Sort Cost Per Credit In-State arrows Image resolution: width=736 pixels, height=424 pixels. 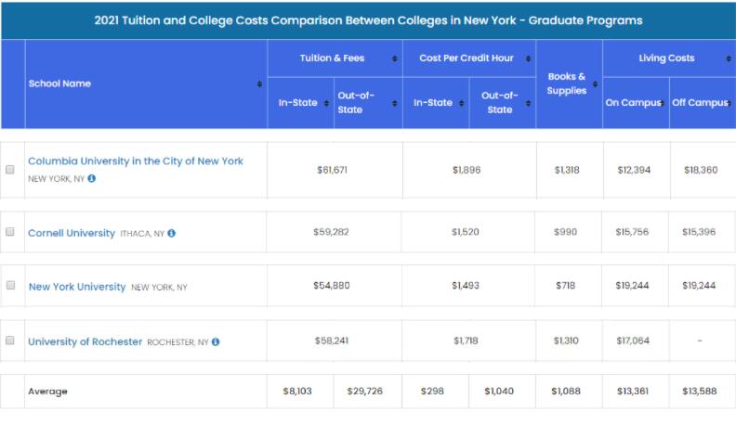461,103
